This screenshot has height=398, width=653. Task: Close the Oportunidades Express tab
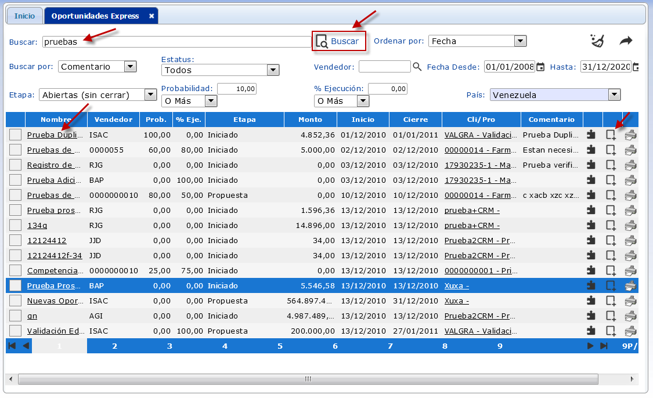(151, 16)
